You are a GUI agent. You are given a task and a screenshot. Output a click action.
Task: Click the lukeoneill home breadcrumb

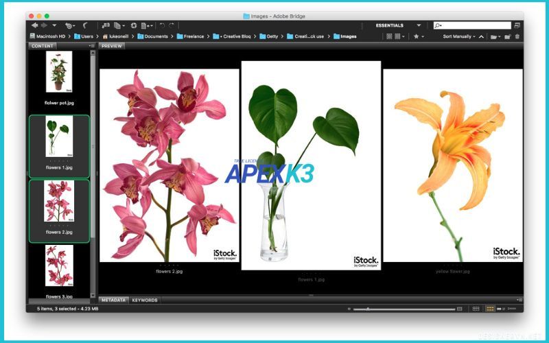point(115,36)
